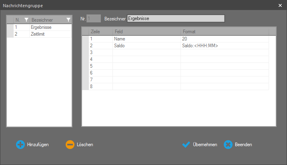Click the blue plus Hinzufügen icon

(20, 145)
